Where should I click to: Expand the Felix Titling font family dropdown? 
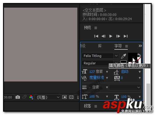coord(116,56)
